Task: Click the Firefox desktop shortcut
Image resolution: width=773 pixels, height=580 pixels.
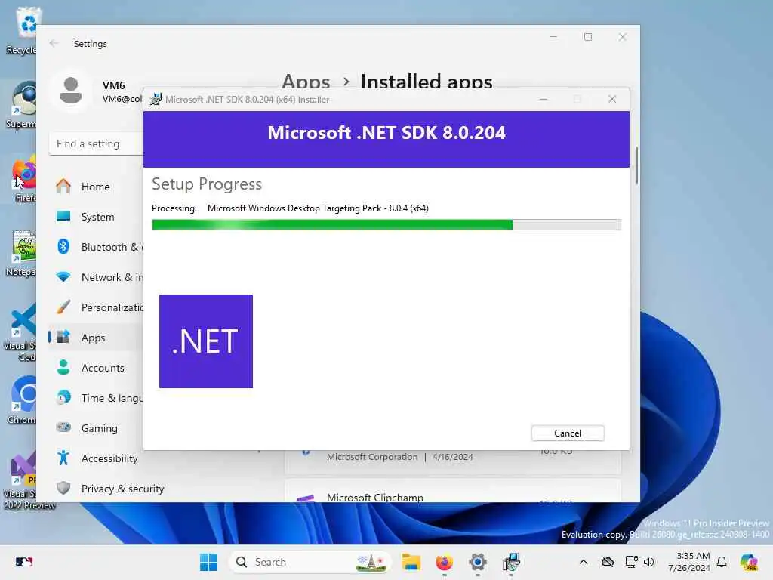Action: [x=22, y=178]
